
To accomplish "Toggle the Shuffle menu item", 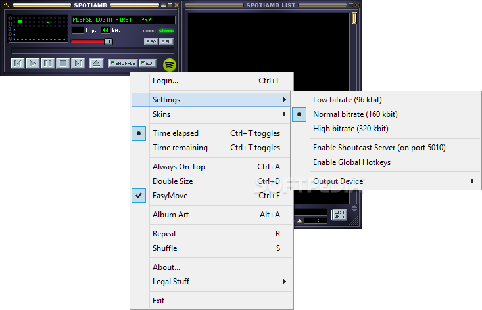I will pyautogui.click(x=211, y=248).
